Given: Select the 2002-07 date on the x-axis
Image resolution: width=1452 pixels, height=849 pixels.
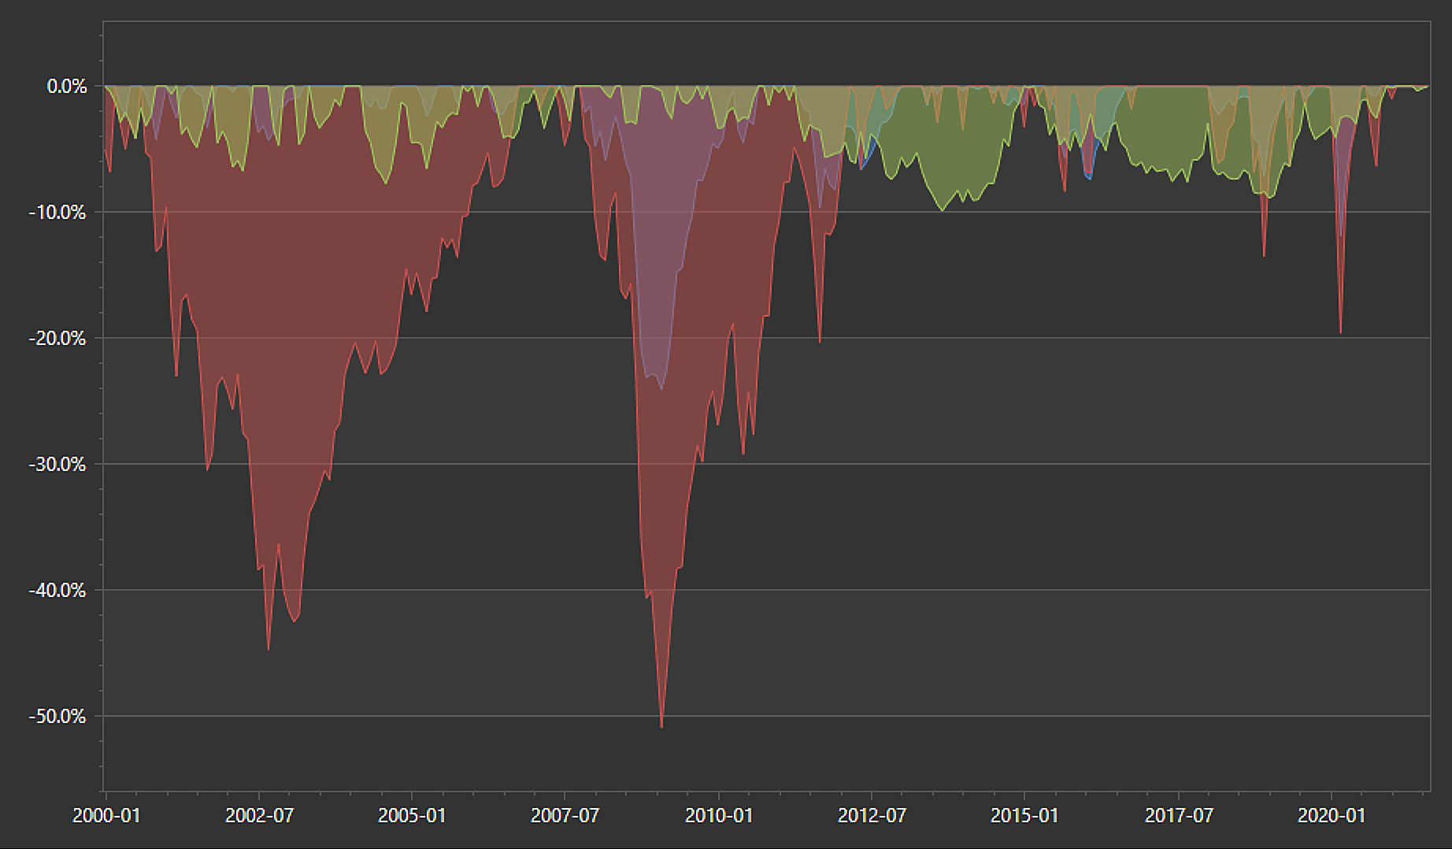Looking at the screenshot, I should pos(259,816).
